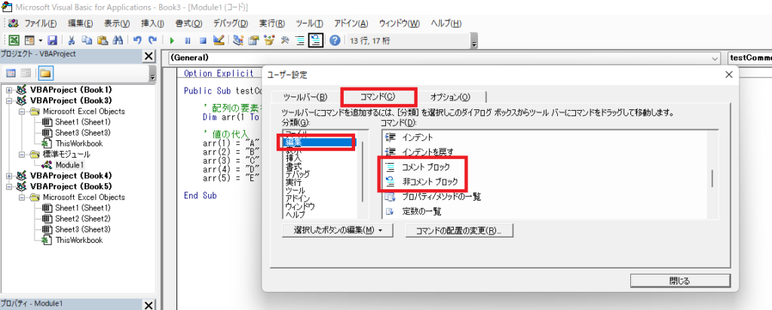Click the コマンドの配置の変更 button
Image resolution: width=772 pixels, height=310 pixels.
click(458, 230)
